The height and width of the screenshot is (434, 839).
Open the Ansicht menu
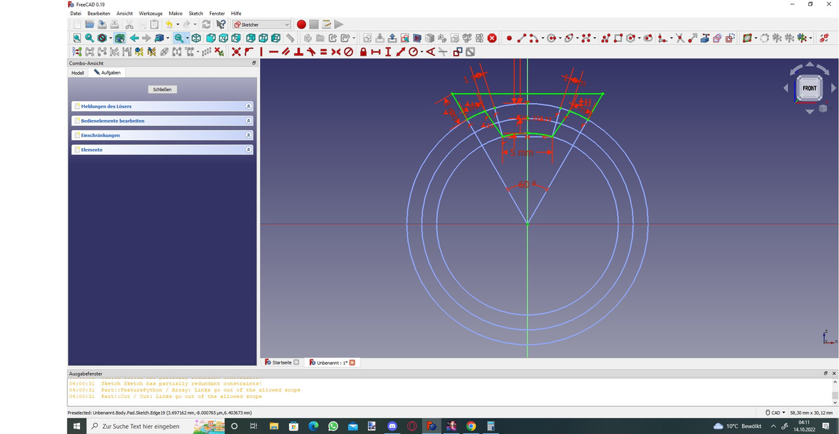point(125,13)
